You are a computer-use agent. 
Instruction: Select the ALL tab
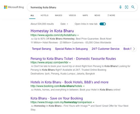[x=32, y=15]
